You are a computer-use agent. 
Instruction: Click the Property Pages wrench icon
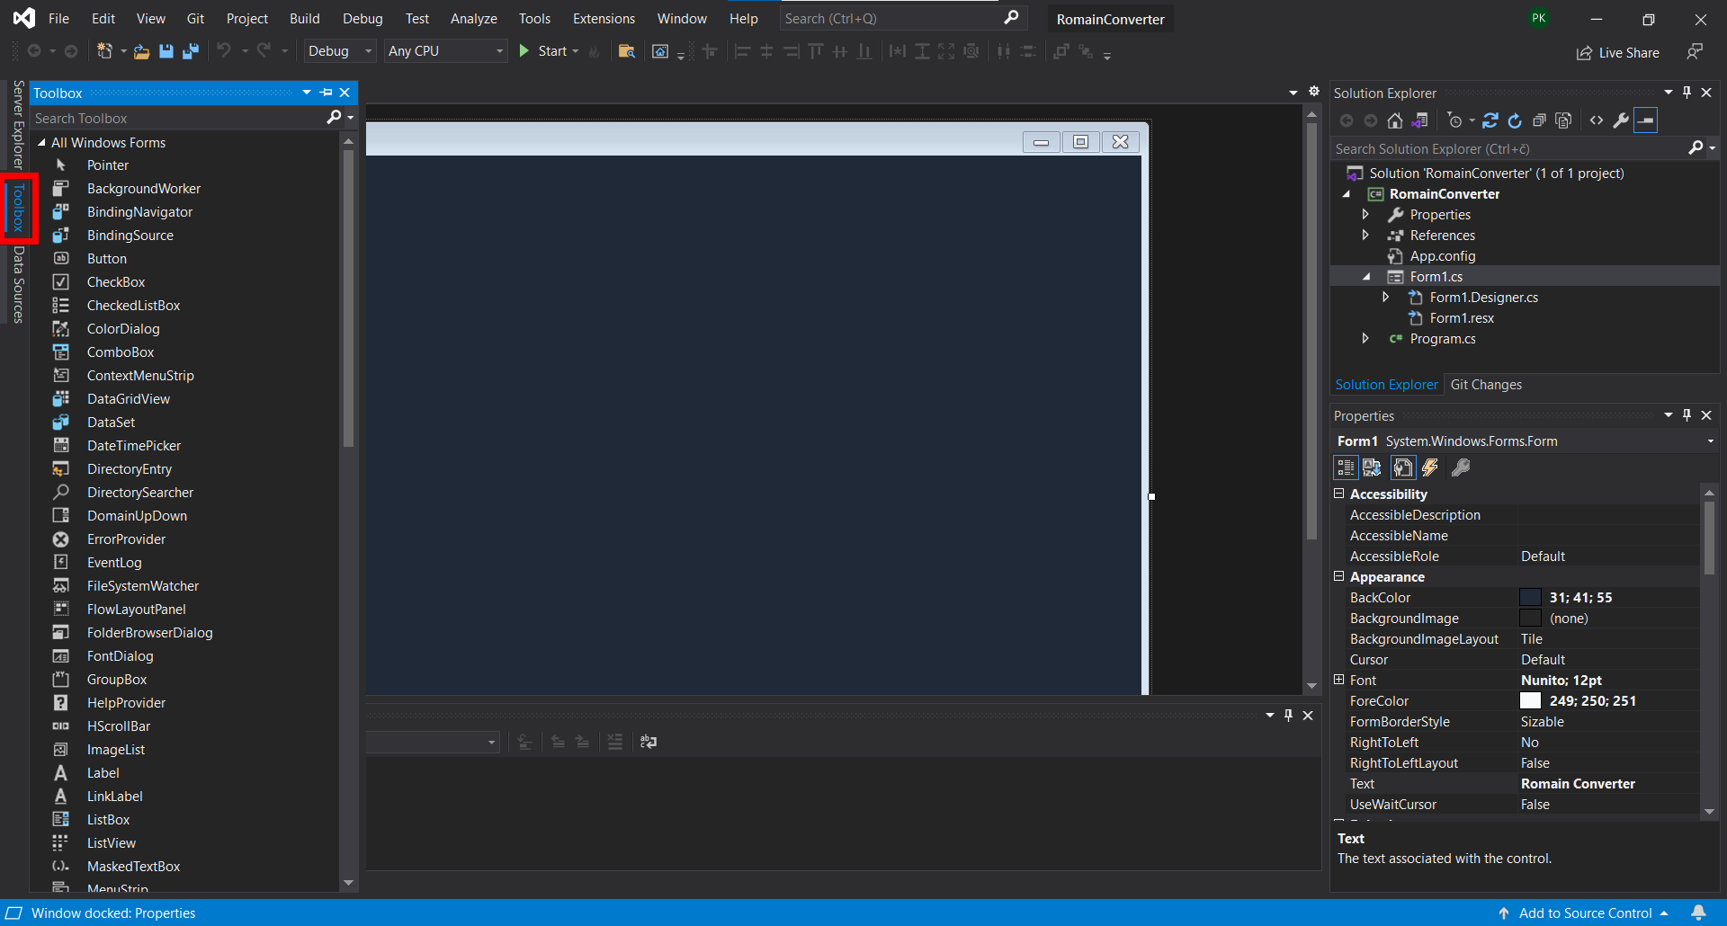(1461, 467)
